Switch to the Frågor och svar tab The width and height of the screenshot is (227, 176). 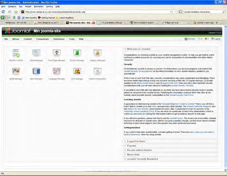click(x=171, y=23)
